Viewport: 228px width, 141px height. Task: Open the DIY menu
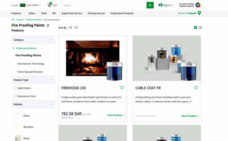(x=54, y=13)
